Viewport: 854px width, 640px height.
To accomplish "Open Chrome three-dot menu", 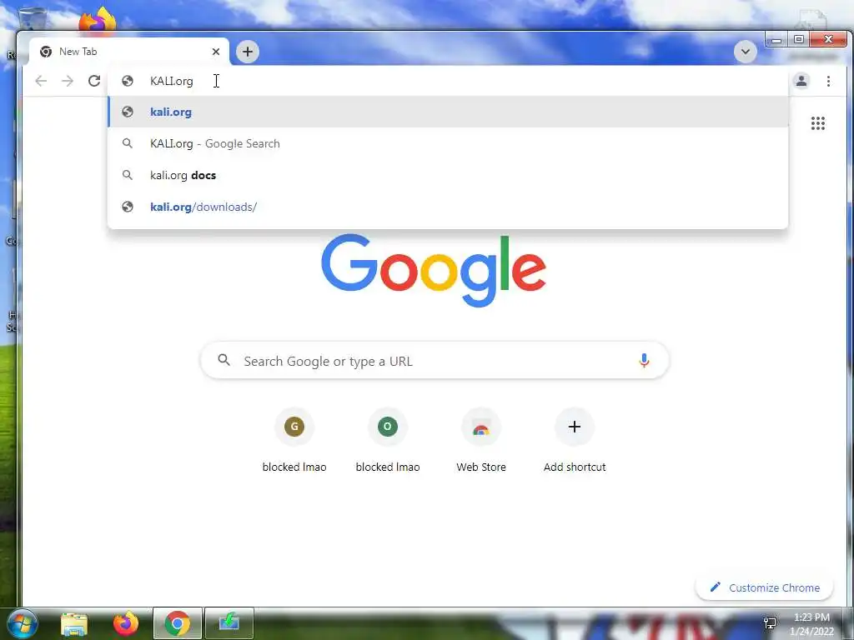I will pos(828,81).
